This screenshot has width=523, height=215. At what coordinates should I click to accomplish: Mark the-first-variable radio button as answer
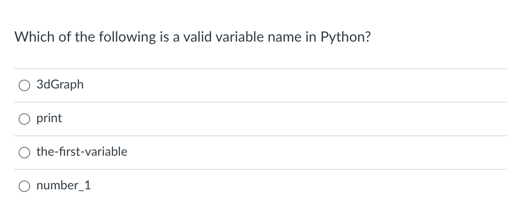coord(24,153)
